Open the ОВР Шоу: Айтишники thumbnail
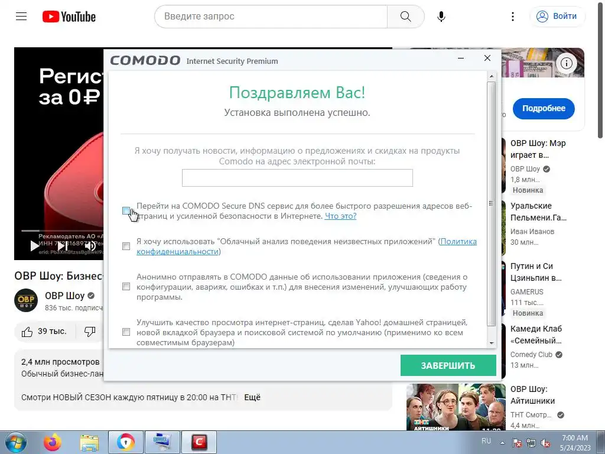 [x=456, y=407]
